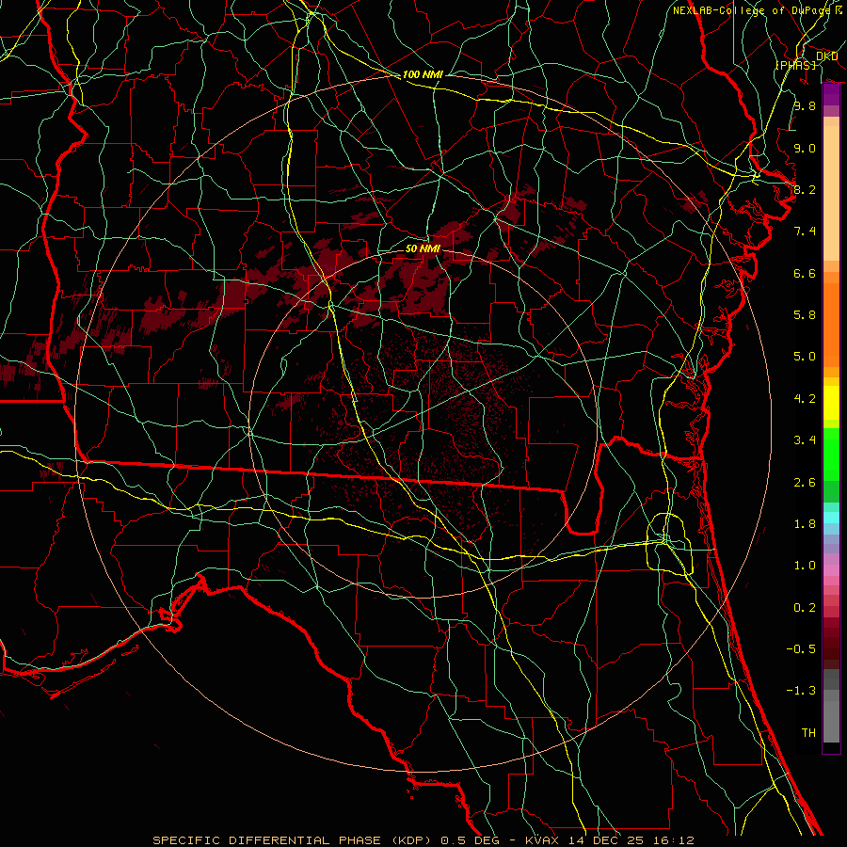Select the 9.8 color scale value
847x847 pixels.
(805, 105)
